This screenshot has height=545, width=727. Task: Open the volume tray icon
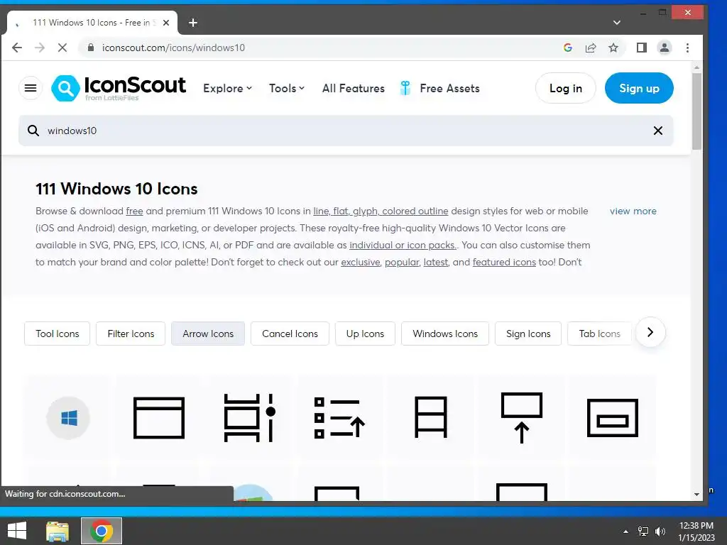tap(660, 532)
